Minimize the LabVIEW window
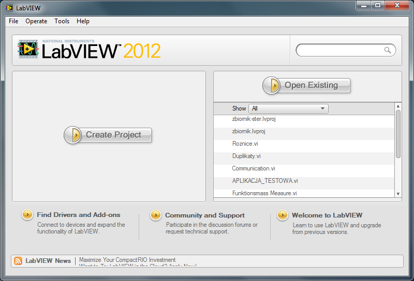This screenshot has height=281, width=414. [364, 5]
